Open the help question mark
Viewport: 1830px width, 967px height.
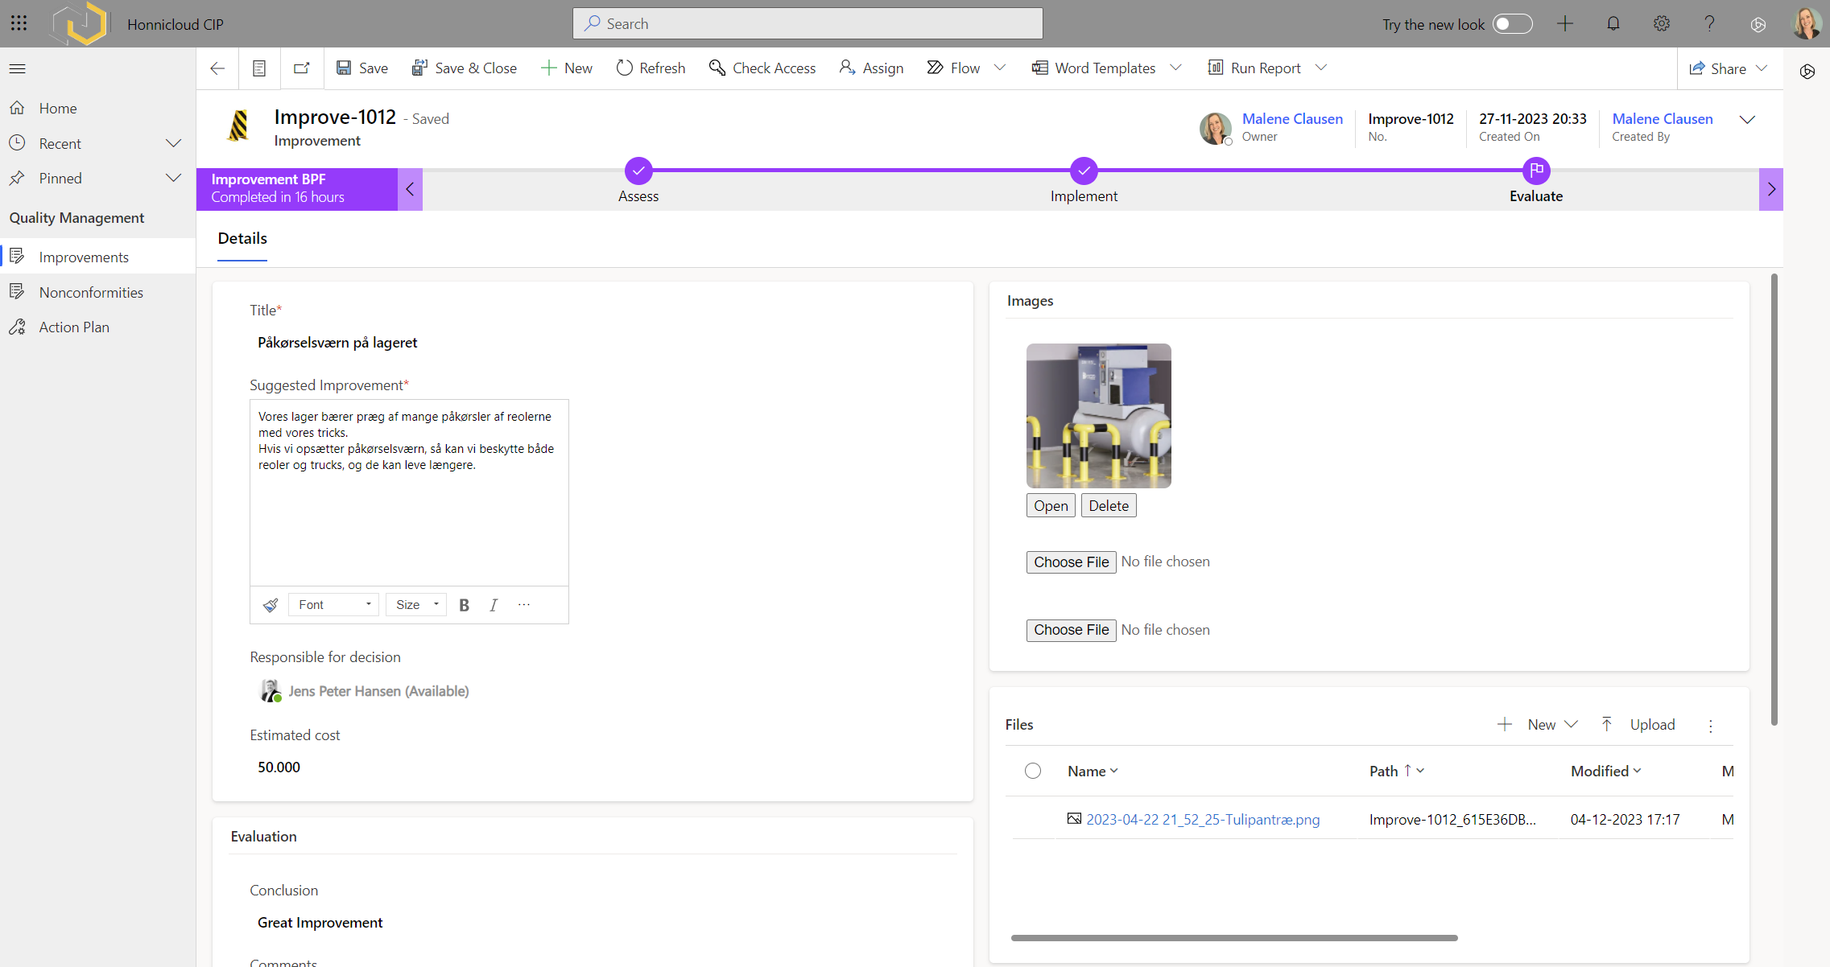[1709, 23]
